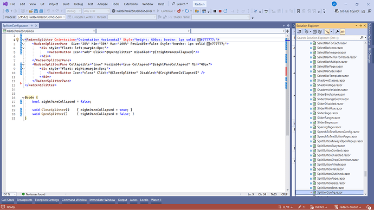This screenshot has height=210, width=374.
Task: Open the zoom level 100 % dropdown
Action: click(x=9, y=194)
